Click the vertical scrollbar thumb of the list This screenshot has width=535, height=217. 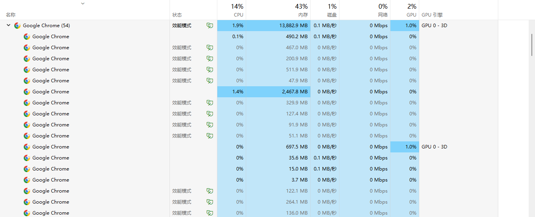pyautogui.click(x=531, y=45)
